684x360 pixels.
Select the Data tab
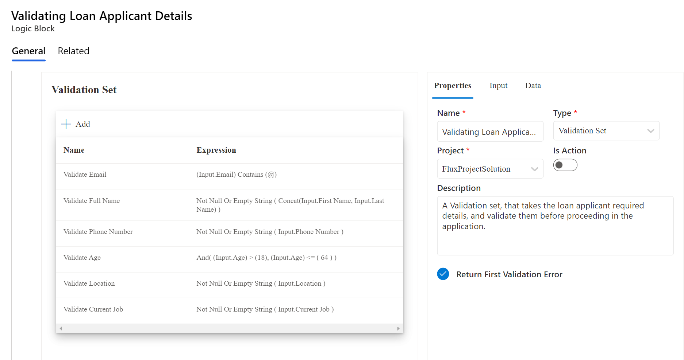533,85
